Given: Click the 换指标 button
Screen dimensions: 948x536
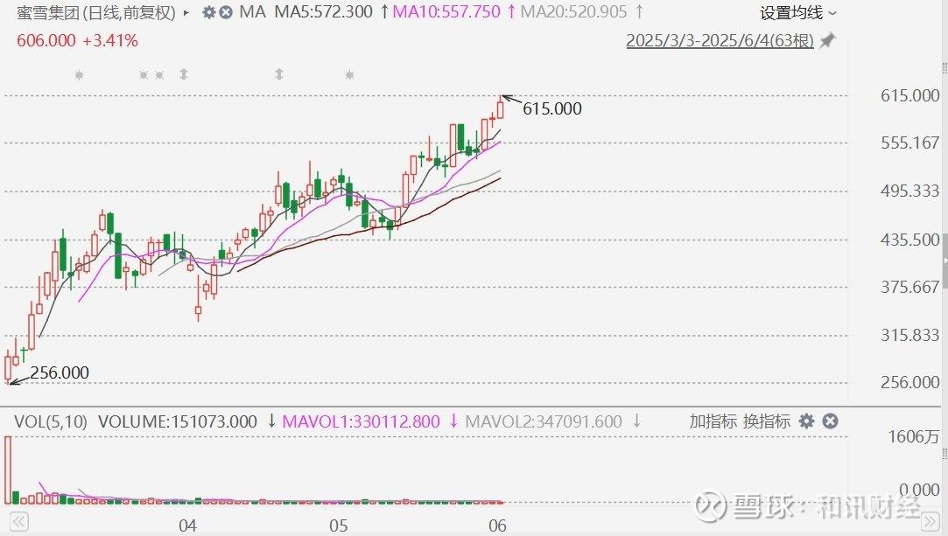Looking at the screenshot, I should coord(766,421).
